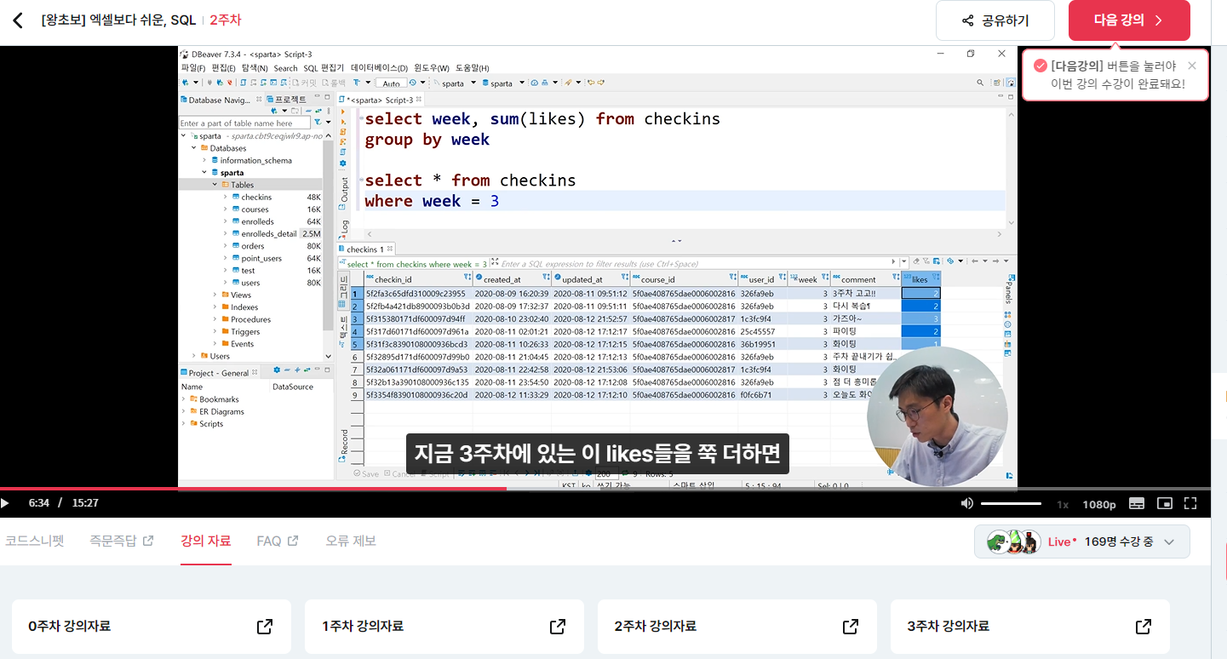Go back using the left chevron arrow
The image size is (1227, 659).
pos(19,20)
